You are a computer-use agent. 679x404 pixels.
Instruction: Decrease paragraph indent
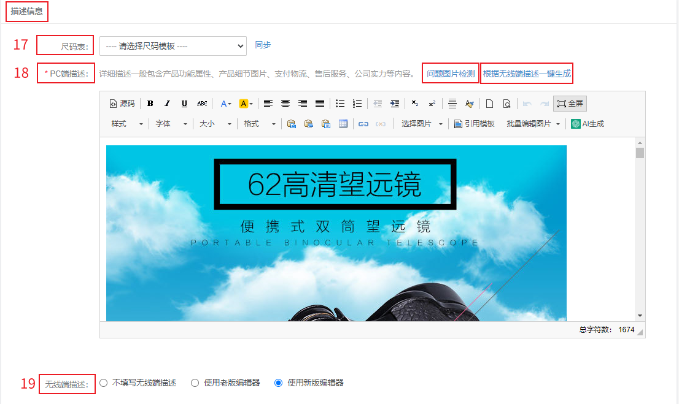[x=378, y=104]
